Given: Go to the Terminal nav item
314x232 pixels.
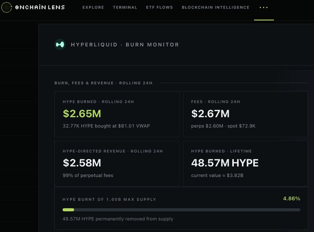Looking at the screenshot, I should point(125,7).
